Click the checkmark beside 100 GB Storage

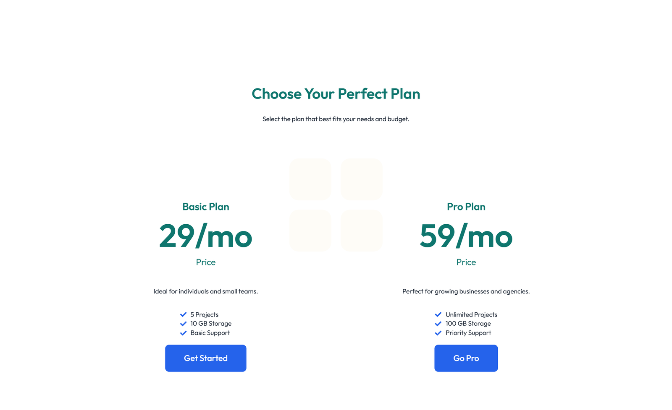click(x=438, y=324)
